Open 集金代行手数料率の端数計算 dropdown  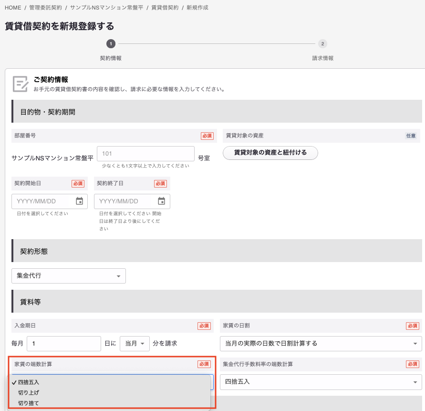tap(321, 382)
